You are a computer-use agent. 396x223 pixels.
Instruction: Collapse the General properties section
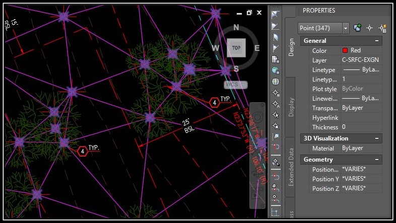(x=377, y=41)
